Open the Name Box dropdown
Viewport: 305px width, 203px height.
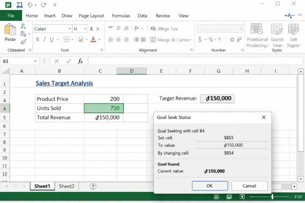click(35, 61)
